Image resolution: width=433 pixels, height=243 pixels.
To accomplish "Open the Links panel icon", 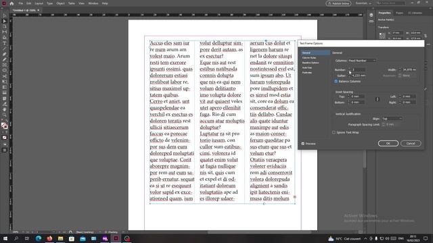I will [371, 21].
